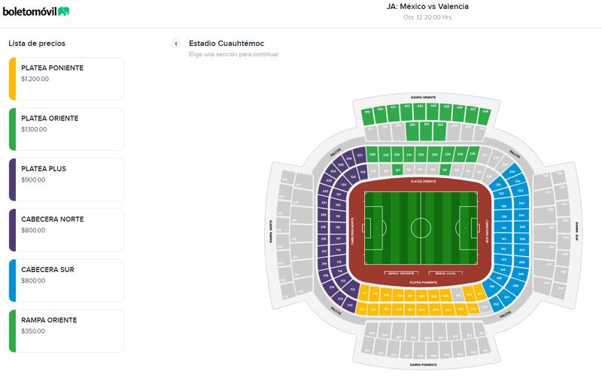This screenshot has width=602, height=386.
Task: Select blue section 251 on the map
Action: pyautogui.click(x=506, y=297)
